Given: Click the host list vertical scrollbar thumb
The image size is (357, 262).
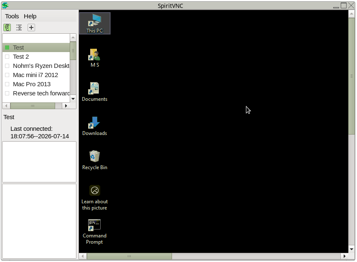Looking at the screenshot, I should tap(73, 51).
